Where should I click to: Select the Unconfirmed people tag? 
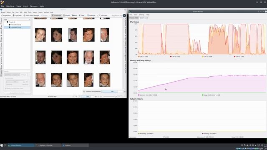click(16, 25)
